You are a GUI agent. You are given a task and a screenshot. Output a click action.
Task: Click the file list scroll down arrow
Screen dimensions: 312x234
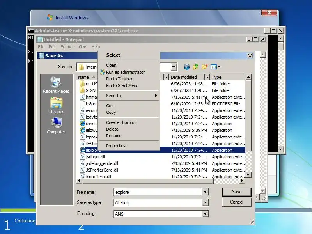click(x=248, y=175)
